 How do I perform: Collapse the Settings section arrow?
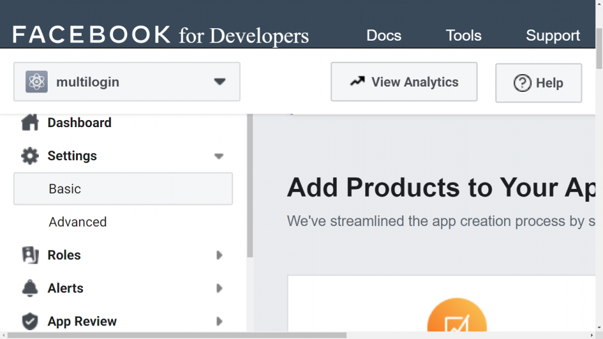point(219,156)
